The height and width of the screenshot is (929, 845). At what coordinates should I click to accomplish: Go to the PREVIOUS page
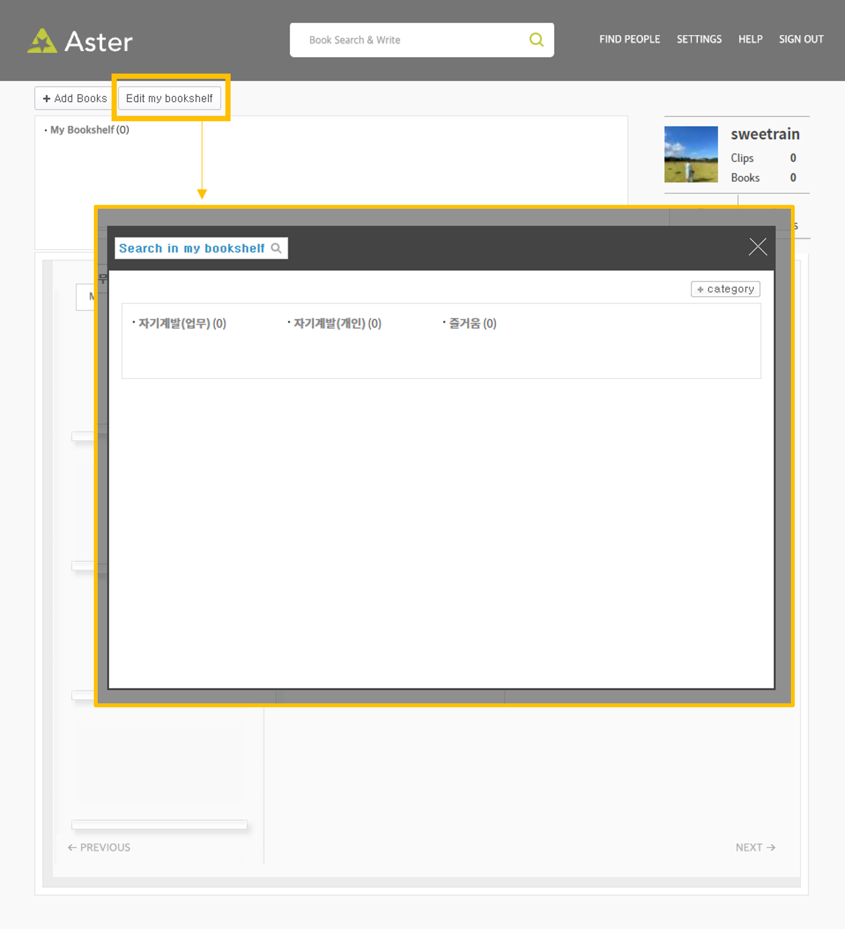[x=99, y=848]
